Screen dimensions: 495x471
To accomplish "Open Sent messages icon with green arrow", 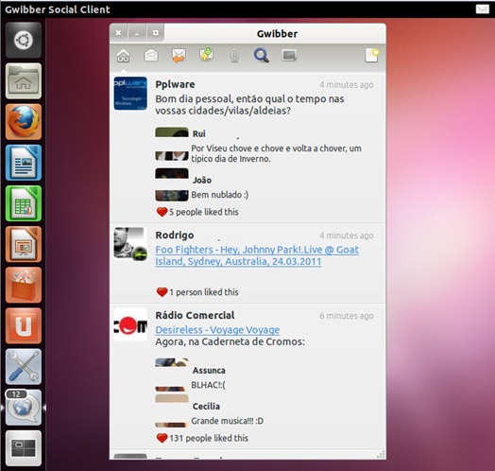I will coord(207,54).
